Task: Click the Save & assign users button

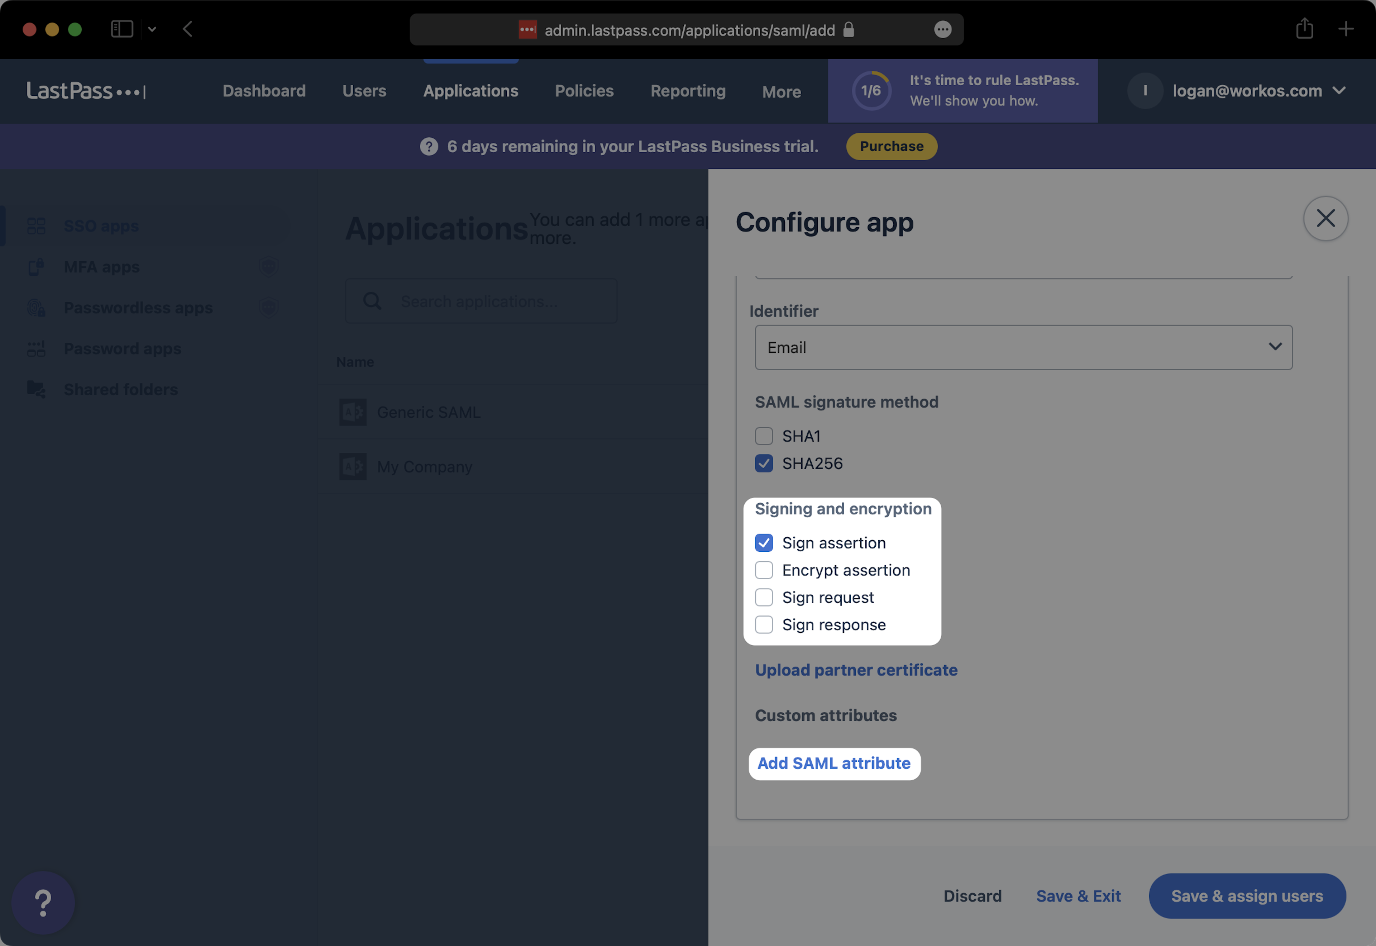Action: click(1246, 895)
